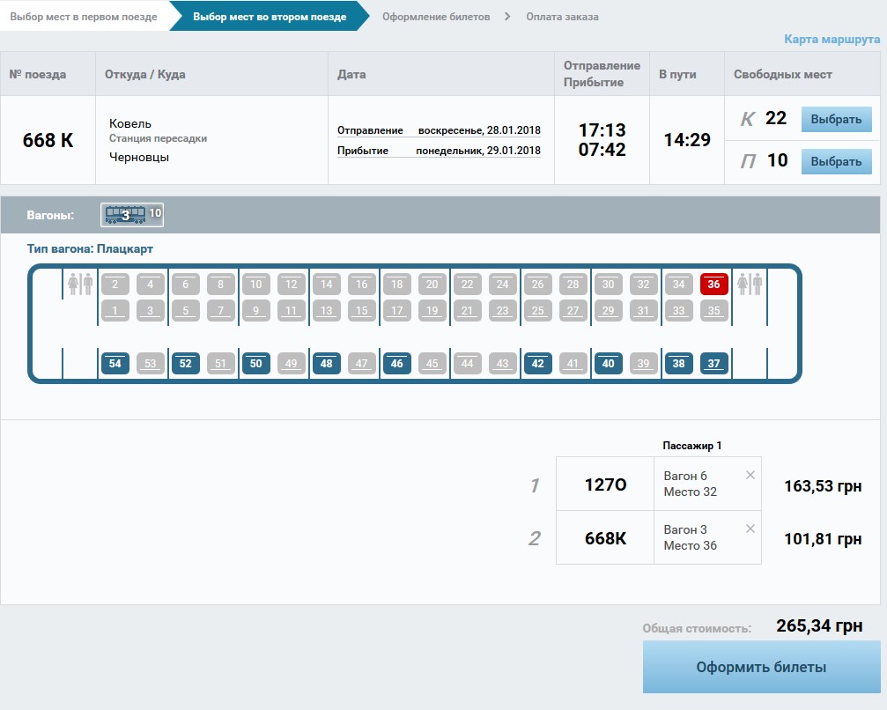Screen dimensions: 887x710
Task: Select seat 37 near the toilet
Action: 713,363
